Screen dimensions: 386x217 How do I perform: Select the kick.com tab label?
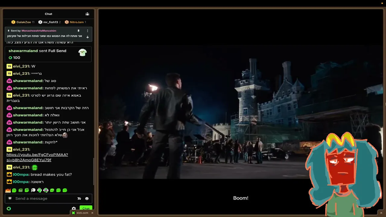point(82,213)
